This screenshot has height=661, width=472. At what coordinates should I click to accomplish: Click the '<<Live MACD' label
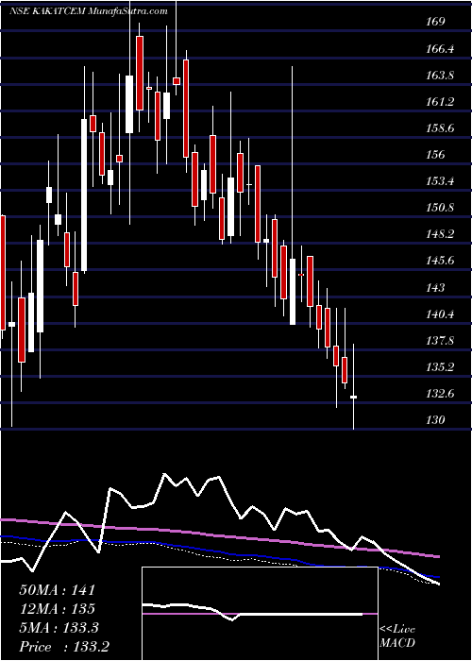click(x=397, y=636)
